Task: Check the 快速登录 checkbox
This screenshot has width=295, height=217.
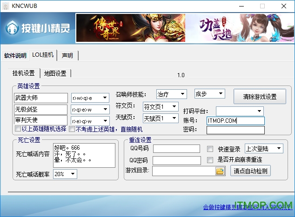Action: (x=210, y=149)
